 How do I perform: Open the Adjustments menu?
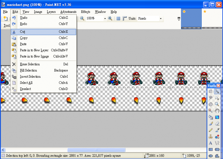[x=68, y=12]
